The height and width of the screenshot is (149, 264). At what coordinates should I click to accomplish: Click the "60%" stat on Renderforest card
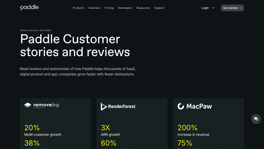[x=109, y=143]
